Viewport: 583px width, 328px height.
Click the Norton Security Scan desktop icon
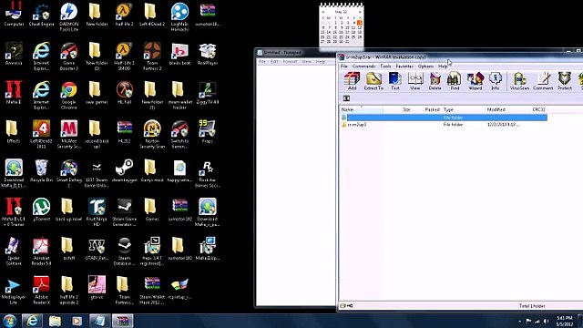(x=152, y=134)
